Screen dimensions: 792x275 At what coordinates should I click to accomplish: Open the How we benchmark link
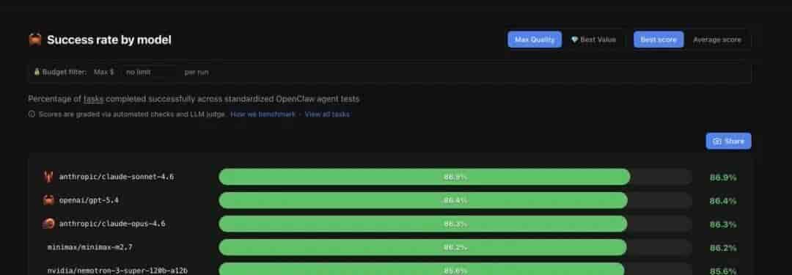point(263,114)
